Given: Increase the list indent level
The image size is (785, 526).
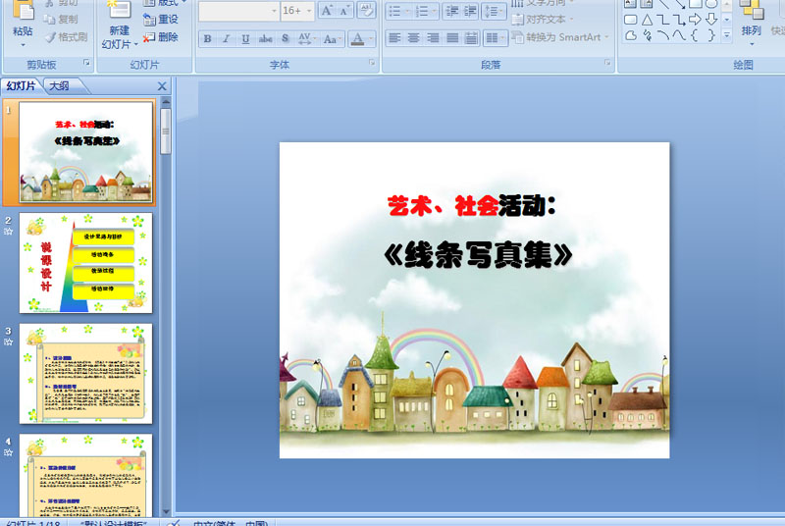Looking at the screenshot, I should [x=470, y=11].
